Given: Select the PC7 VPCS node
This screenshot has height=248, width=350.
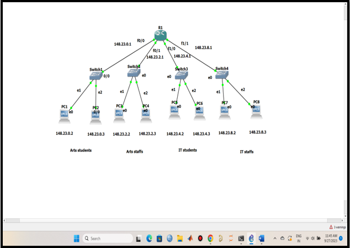Looking at the screenshot, I should 225,112.
